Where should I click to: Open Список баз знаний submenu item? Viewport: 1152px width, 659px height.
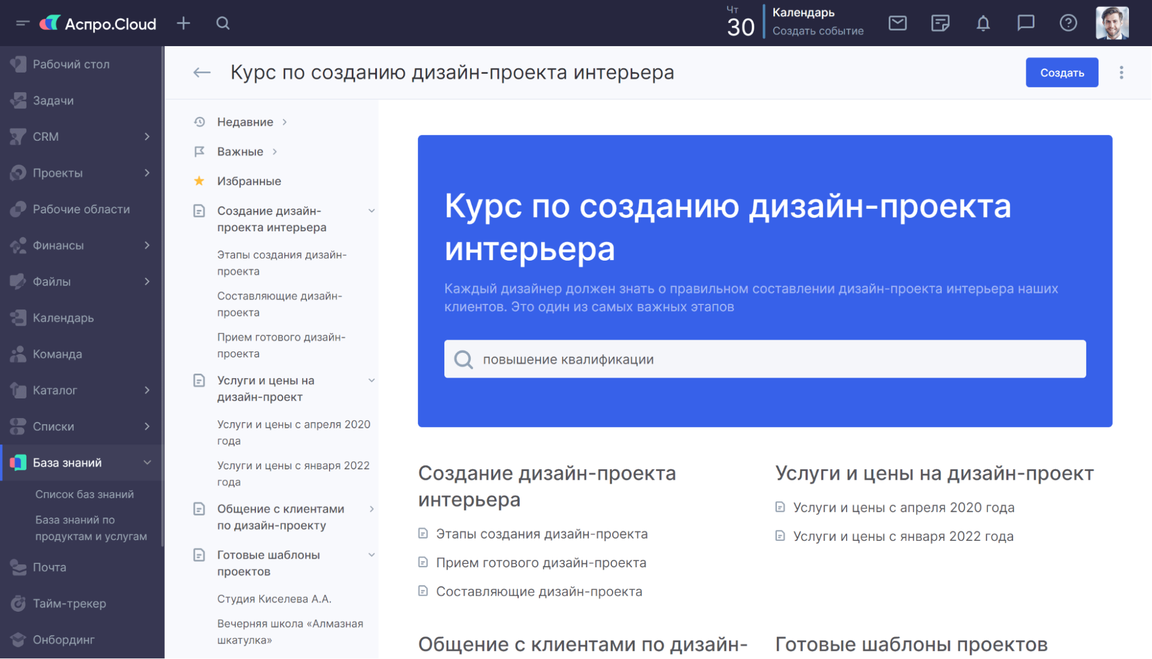point(84,495)
